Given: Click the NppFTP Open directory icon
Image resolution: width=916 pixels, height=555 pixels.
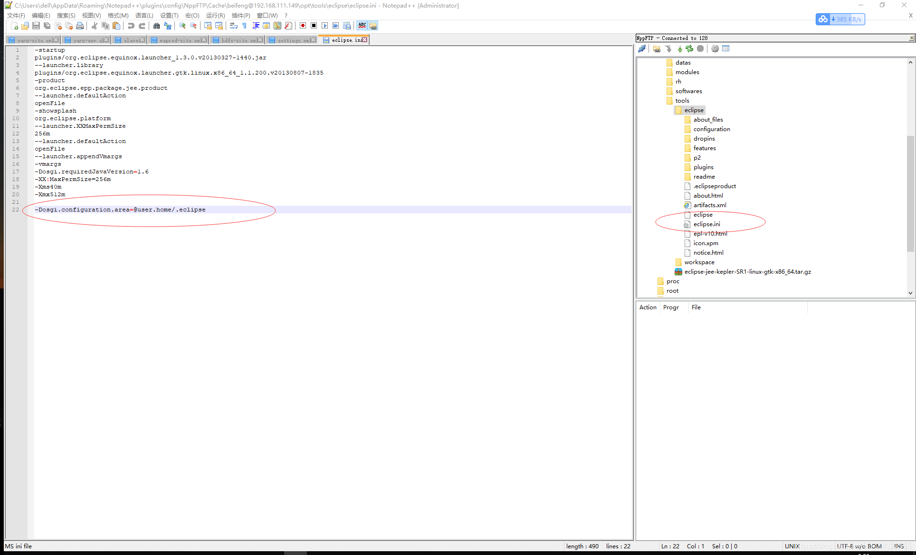Looking at the screenshot, I should point(657,48).
